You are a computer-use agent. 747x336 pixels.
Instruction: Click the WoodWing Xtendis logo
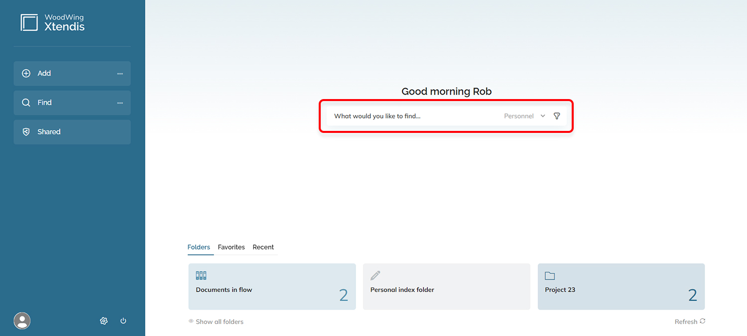[52, 22]
